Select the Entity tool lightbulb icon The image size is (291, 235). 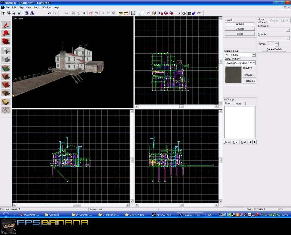point(6,51)
